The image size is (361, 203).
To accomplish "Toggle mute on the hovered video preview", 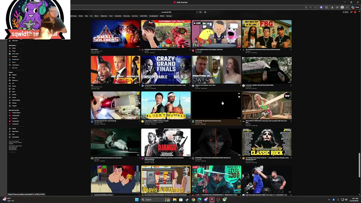I will [239, 93].
